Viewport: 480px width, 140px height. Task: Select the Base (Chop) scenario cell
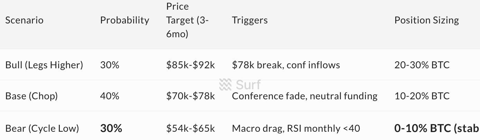coord(31,96)
